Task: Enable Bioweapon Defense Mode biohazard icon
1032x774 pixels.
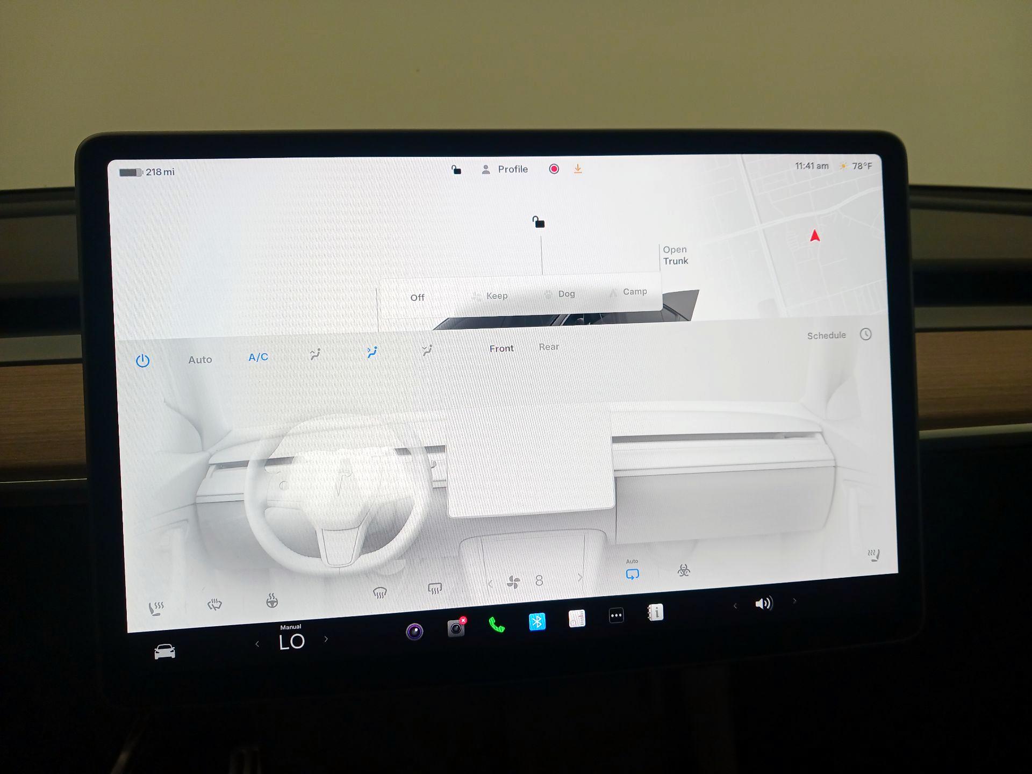Action: (684, 570)
